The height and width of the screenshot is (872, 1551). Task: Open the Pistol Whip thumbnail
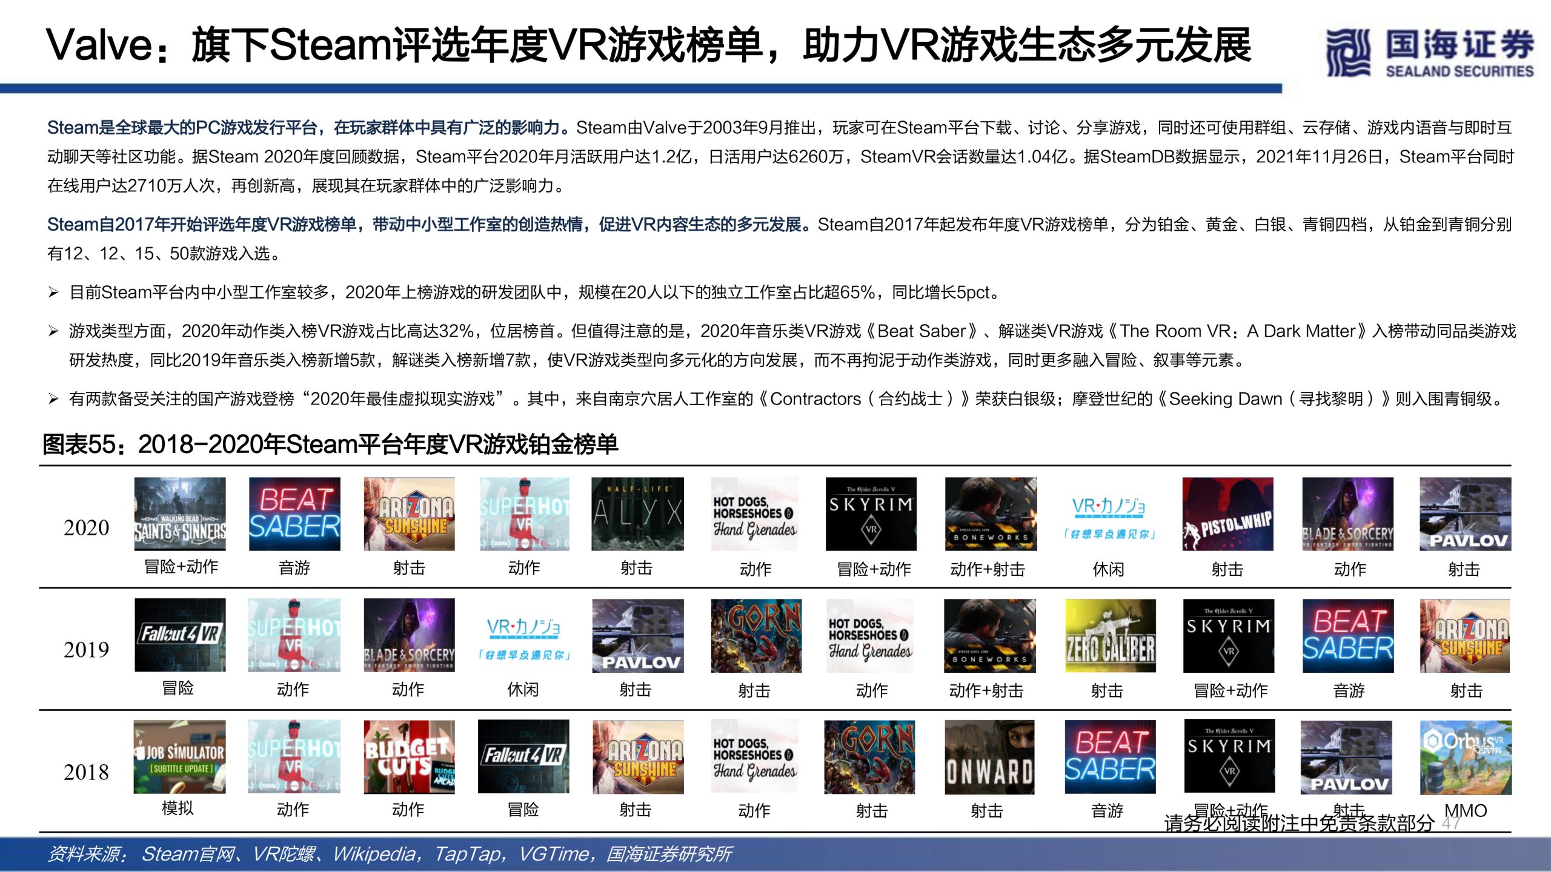1227,514
